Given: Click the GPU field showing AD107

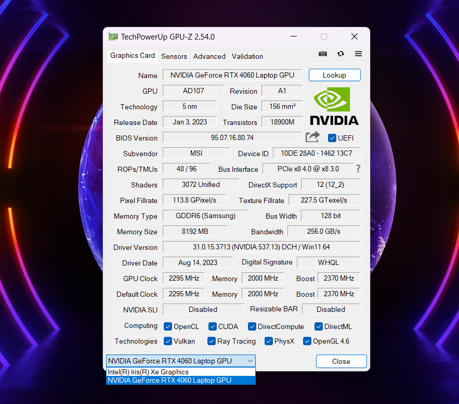Looking at the screenshot, I should tap(193, 91).
